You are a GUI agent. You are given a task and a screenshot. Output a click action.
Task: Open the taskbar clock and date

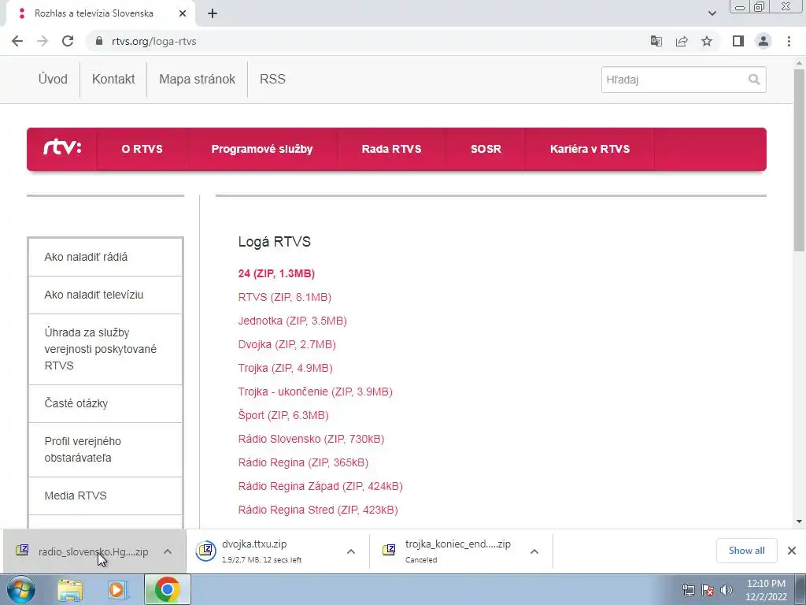pyautogui.click(x=766, y=590)
